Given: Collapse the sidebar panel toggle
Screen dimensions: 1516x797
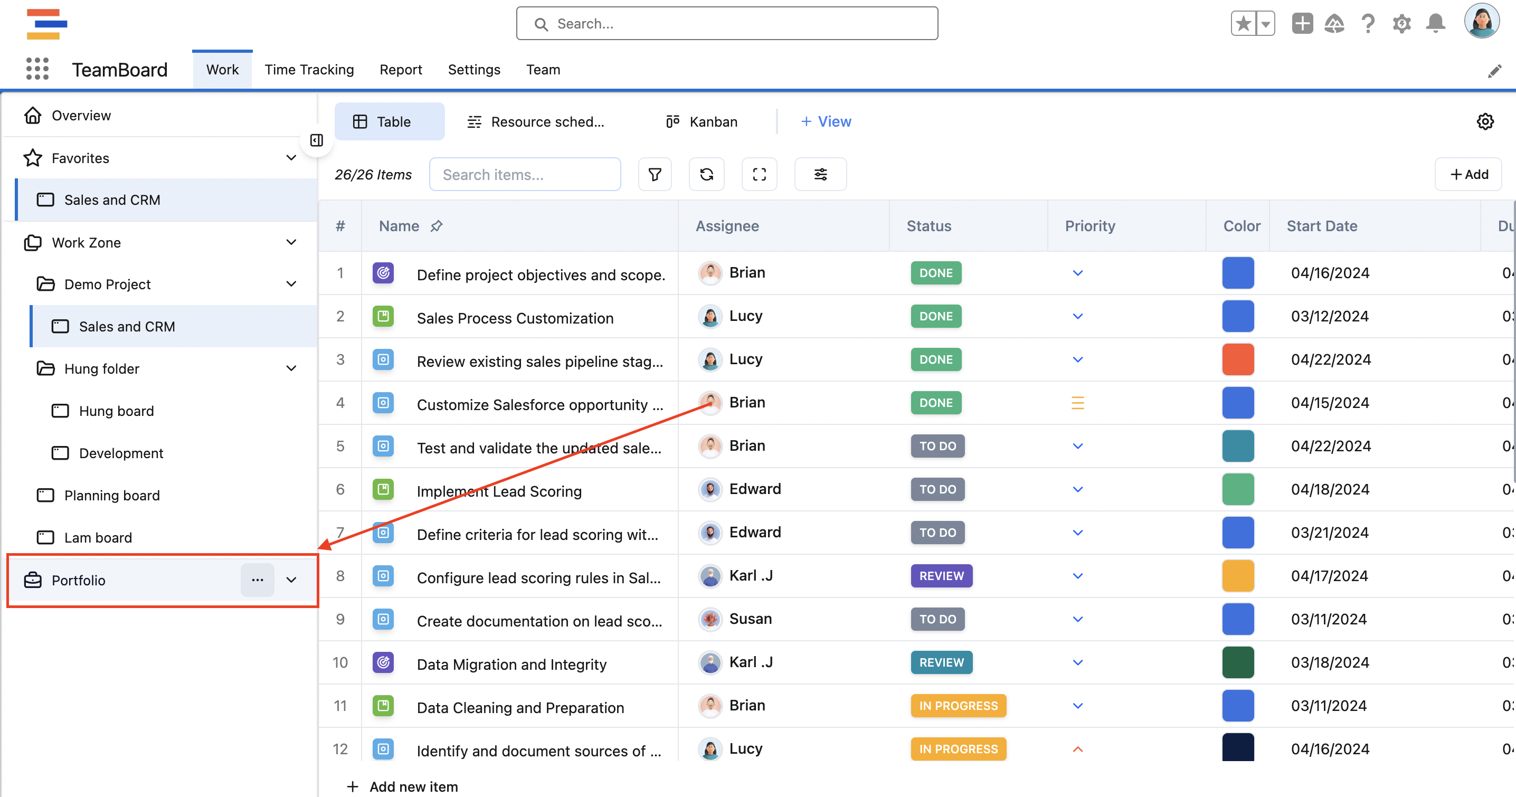Looking at the screenshot, I should tap(317, 140).
